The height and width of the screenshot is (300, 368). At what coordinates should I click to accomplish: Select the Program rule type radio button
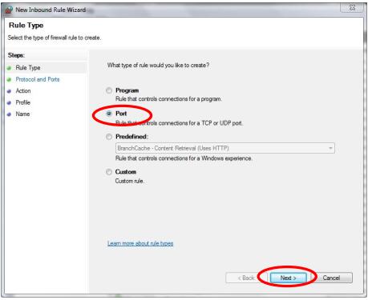109,90
